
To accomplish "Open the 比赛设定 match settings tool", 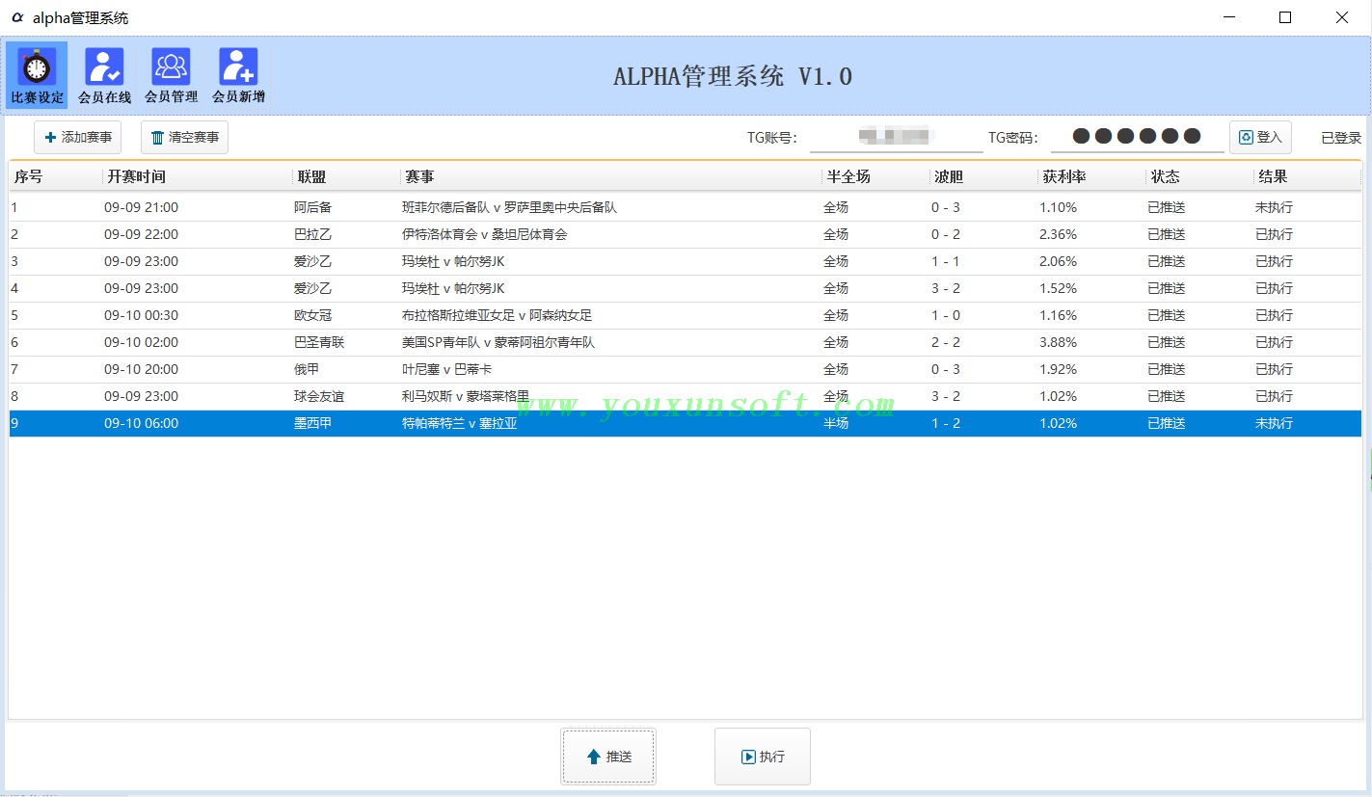I will [38, 75].
